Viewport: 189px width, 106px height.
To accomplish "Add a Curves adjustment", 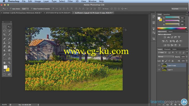I will 172,37.
